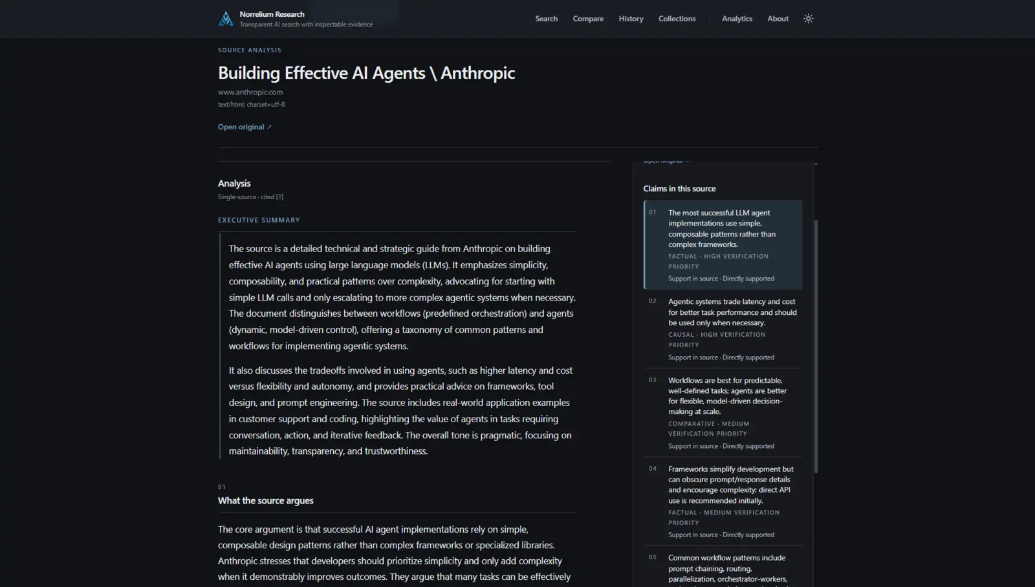The height and width of the screenshot is (587, 1035).
Task: Go to the Compare tab
Action: click(588, 19)
